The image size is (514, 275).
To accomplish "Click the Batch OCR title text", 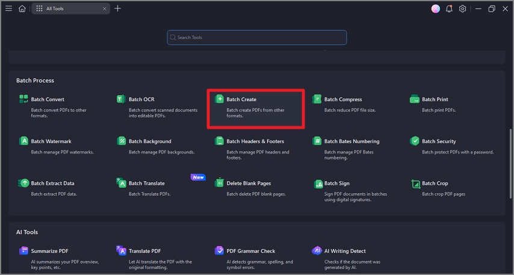I will [141, 99].
